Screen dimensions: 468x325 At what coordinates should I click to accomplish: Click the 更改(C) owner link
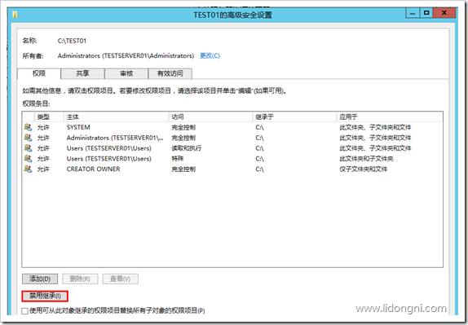pos(210,55)
